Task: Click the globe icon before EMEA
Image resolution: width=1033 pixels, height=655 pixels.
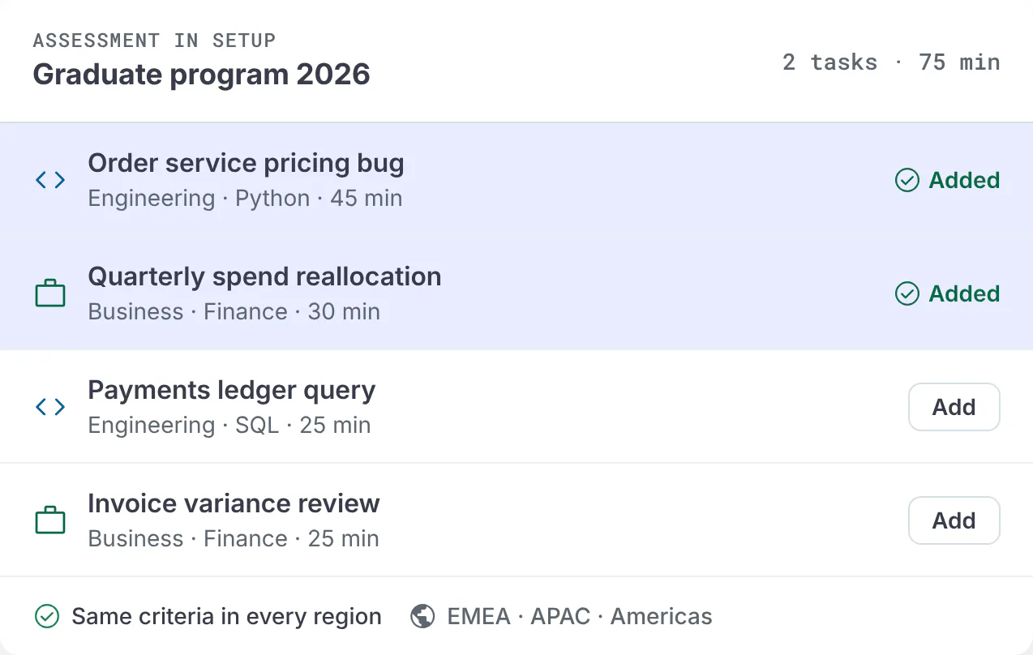Action: (x=422, y=617)
